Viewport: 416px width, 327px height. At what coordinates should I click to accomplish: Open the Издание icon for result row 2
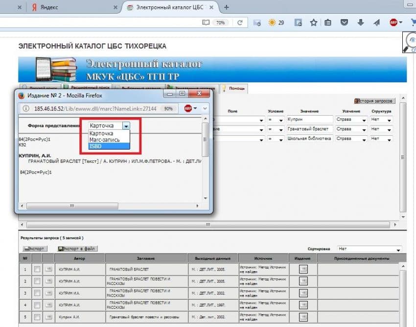(x=303, y=281)
